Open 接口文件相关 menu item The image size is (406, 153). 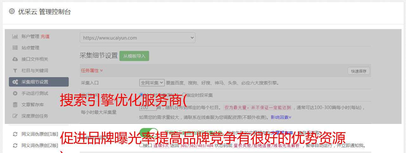(35, 59)
